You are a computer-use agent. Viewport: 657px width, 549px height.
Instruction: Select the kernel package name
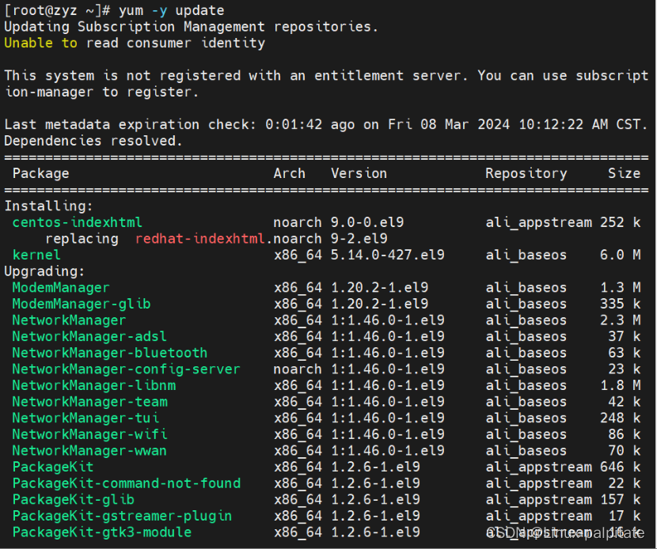coord(36,256)
